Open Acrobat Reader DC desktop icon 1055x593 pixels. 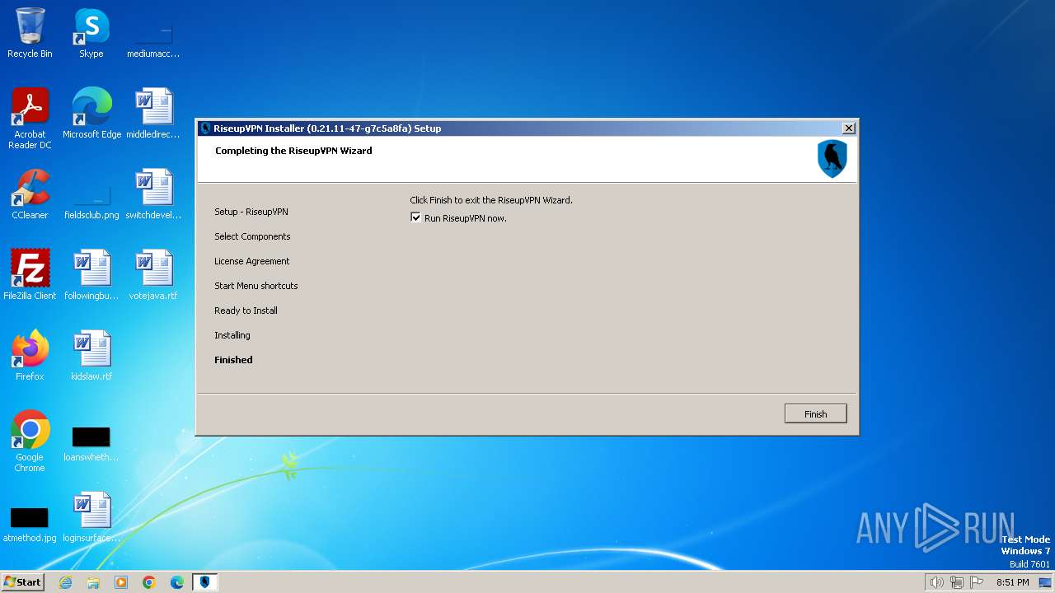(x=30, y=119)
